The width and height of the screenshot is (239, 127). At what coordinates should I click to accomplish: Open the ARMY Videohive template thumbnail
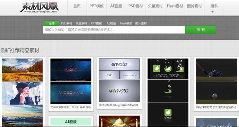pyautogui.click(x=71, y=81)
